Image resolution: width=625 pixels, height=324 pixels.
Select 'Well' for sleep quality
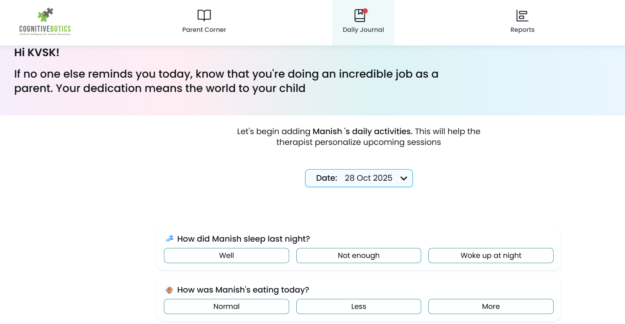[226, 256]
